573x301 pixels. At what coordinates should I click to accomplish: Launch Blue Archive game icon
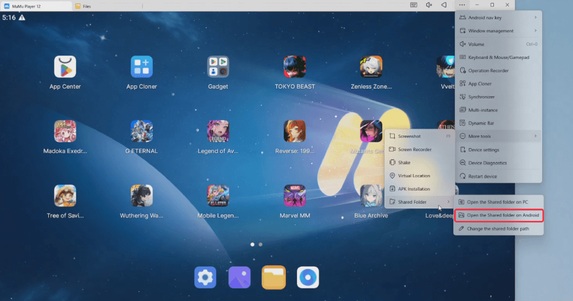[x=371, y=196]
